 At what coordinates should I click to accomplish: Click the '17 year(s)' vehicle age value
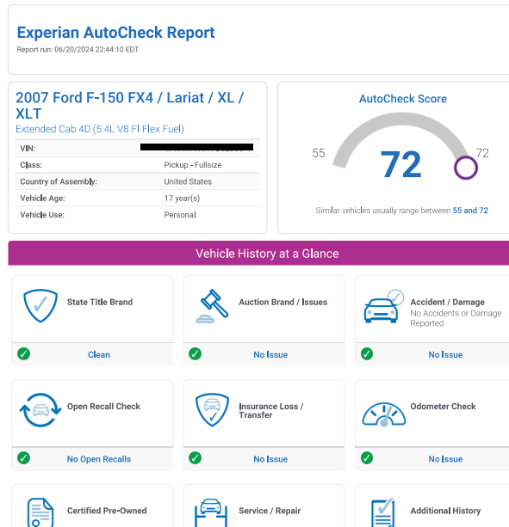(182, 199)
